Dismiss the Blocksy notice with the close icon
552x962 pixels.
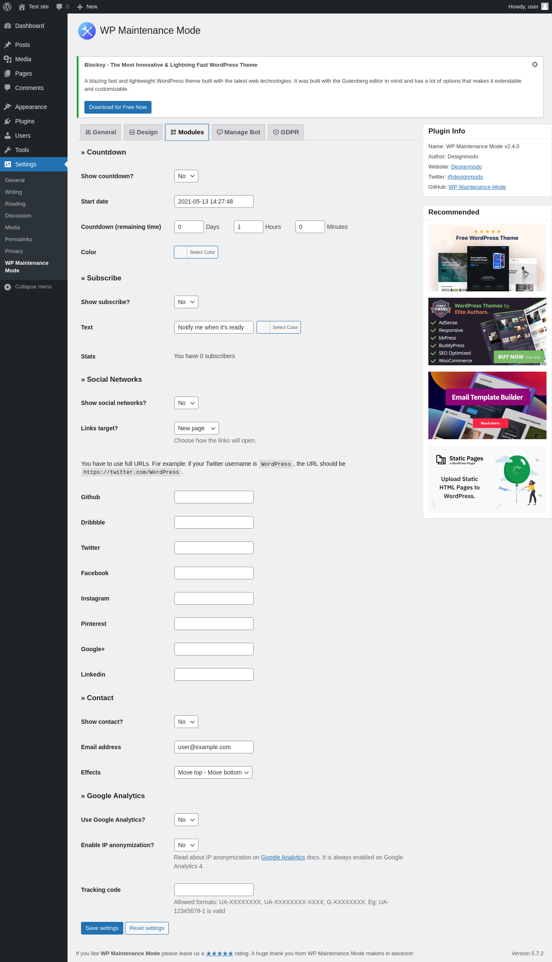(535, 65)
